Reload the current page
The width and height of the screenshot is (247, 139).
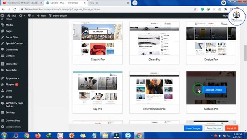(x=15, y=9)
